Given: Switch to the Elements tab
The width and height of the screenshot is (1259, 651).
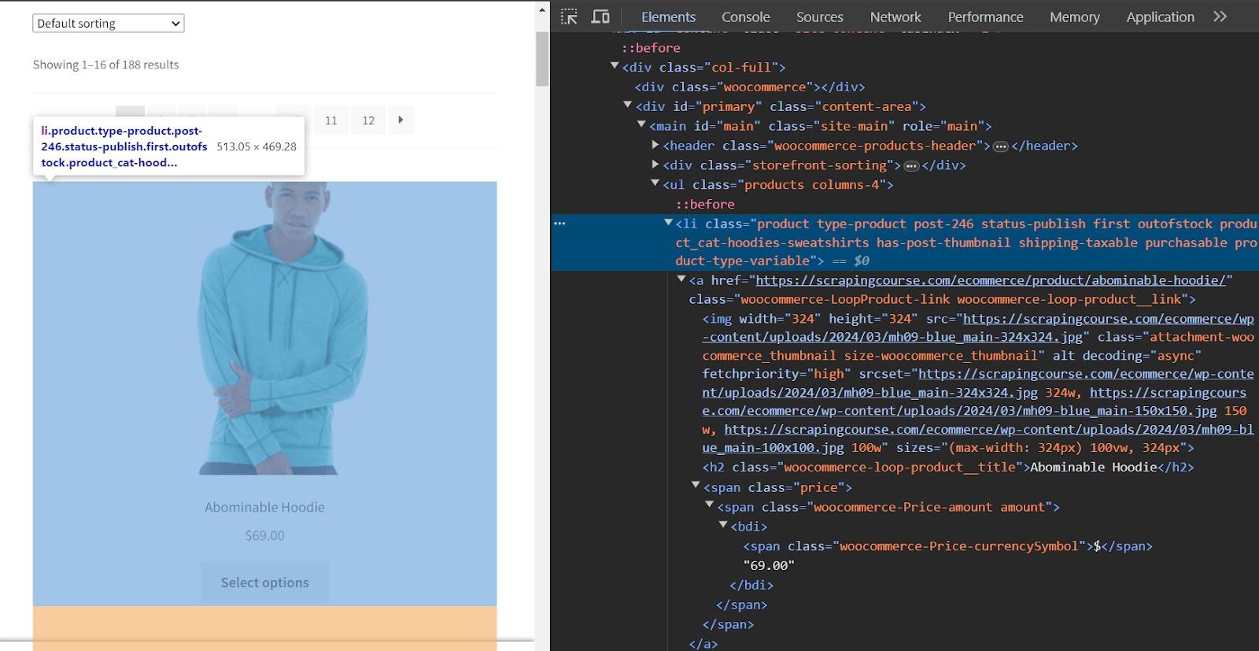Looking at the screenshot, I should [x=668, y=17].
